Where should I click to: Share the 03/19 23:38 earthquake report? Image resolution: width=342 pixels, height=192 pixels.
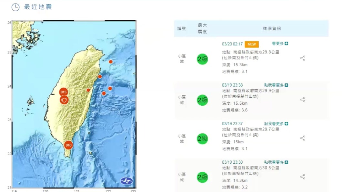[303, 100]
